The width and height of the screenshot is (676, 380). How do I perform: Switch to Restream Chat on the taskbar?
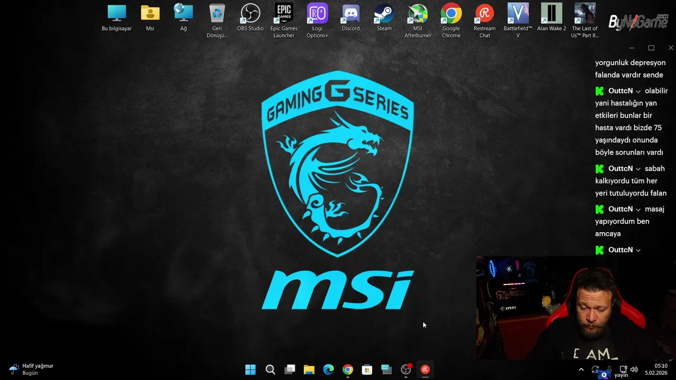[x=425, y=369]
